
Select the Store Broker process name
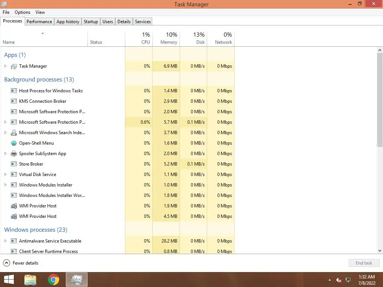[x=31, y=164]
